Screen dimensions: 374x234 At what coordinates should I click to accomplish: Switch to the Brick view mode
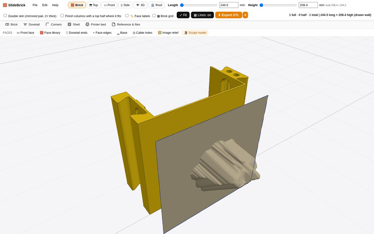(x=77, y=5)
